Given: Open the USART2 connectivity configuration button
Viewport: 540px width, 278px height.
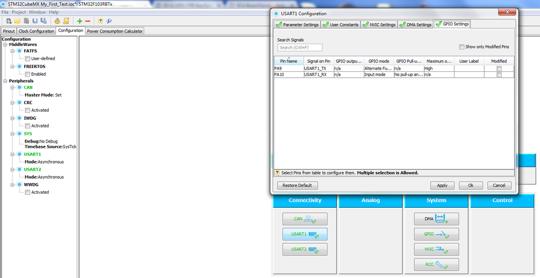Looking at the screenshot, I should (x=305, y=249).
